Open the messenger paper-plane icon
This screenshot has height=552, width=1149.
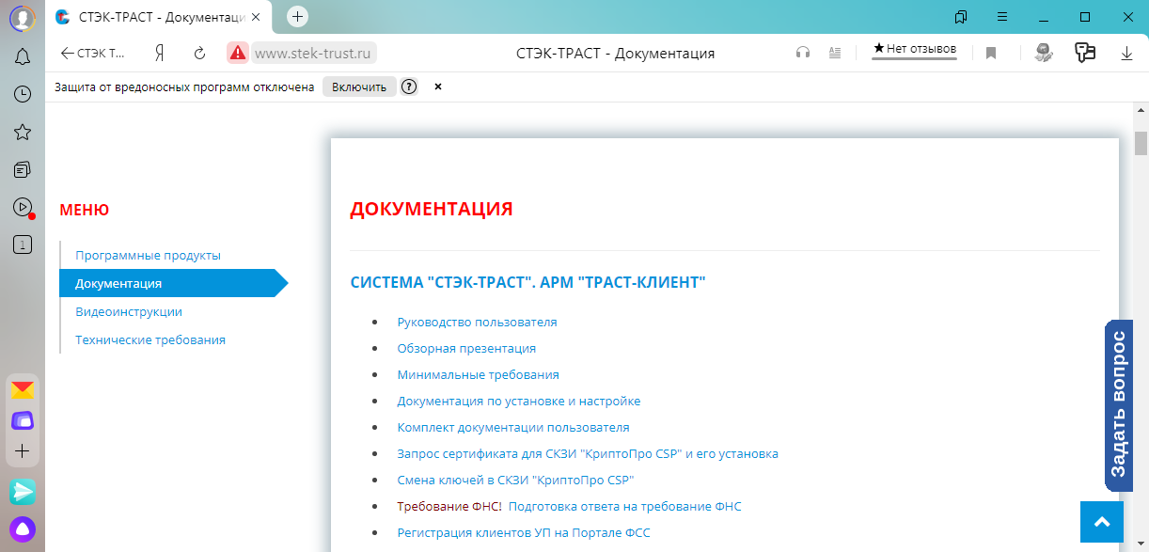click(23, 492)
